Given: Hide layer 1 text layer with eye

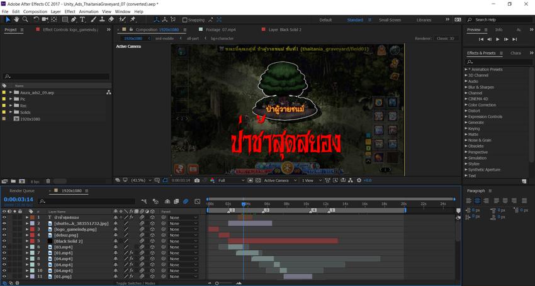Looking at the screenshot, I should pyautogui.click(x=4, y=217).
